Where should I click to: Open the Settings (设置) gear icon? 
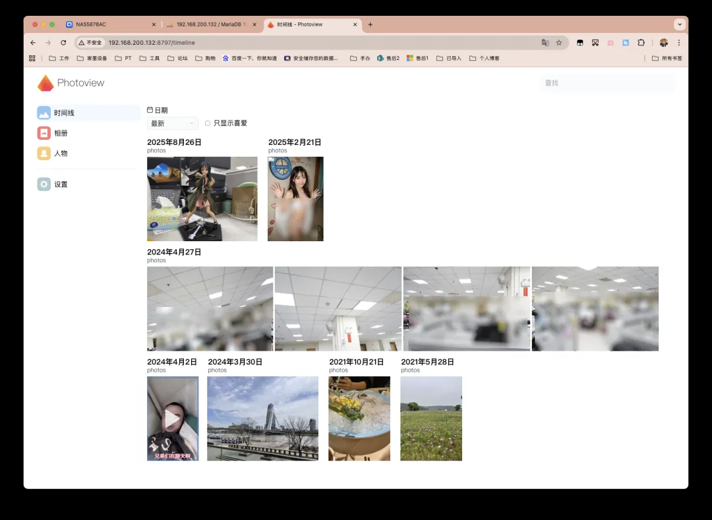coord(44,185)
